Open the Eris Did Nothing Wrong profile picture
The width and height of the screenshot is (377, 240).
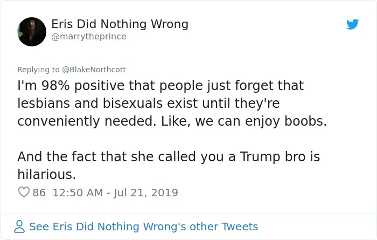(x=32, y=32)
